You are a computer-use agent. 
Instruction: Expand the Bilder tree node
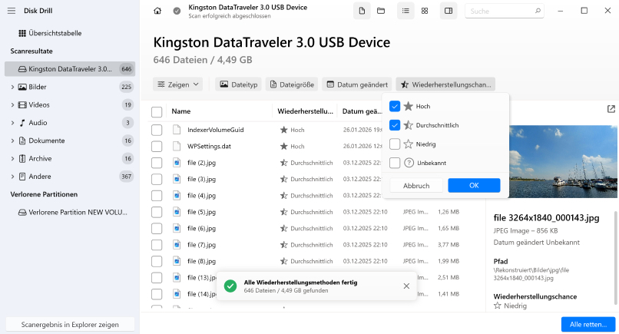tap(12, 87)
